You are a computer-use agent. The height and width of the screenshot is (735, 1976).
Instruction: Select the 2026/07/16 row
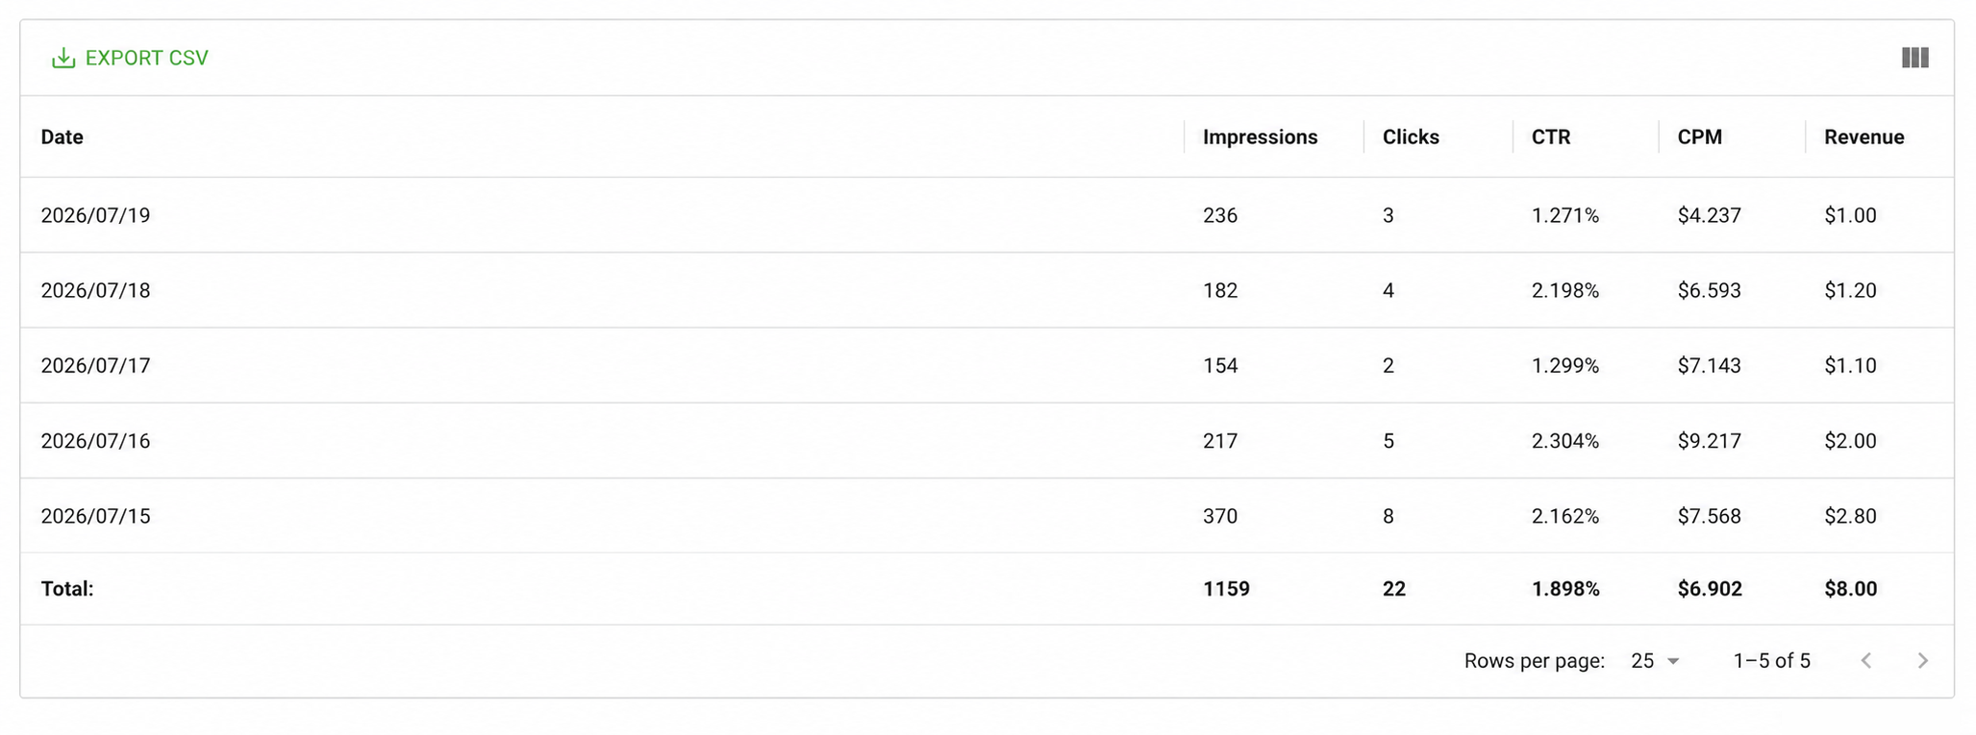point(987,441)
